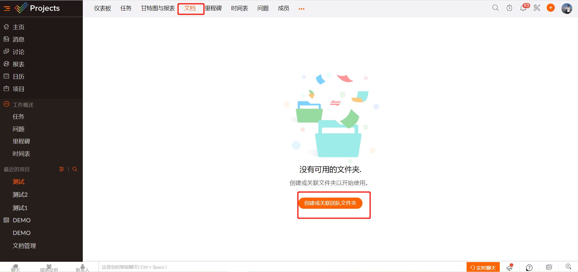
Task: Switch to the 甘特图与报表 tab
Action: coord(158,8)
